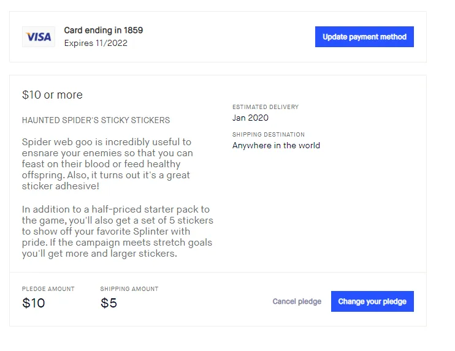Click the Shipping Amount label

pyautogui.click(x=129, y=289)
